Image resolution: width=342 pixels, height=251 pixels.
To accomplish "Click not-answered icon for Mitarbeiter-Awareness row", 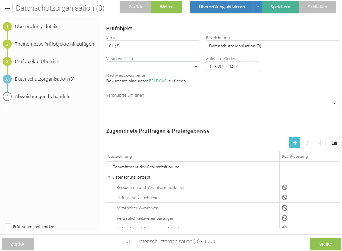I will pos(284,208).
